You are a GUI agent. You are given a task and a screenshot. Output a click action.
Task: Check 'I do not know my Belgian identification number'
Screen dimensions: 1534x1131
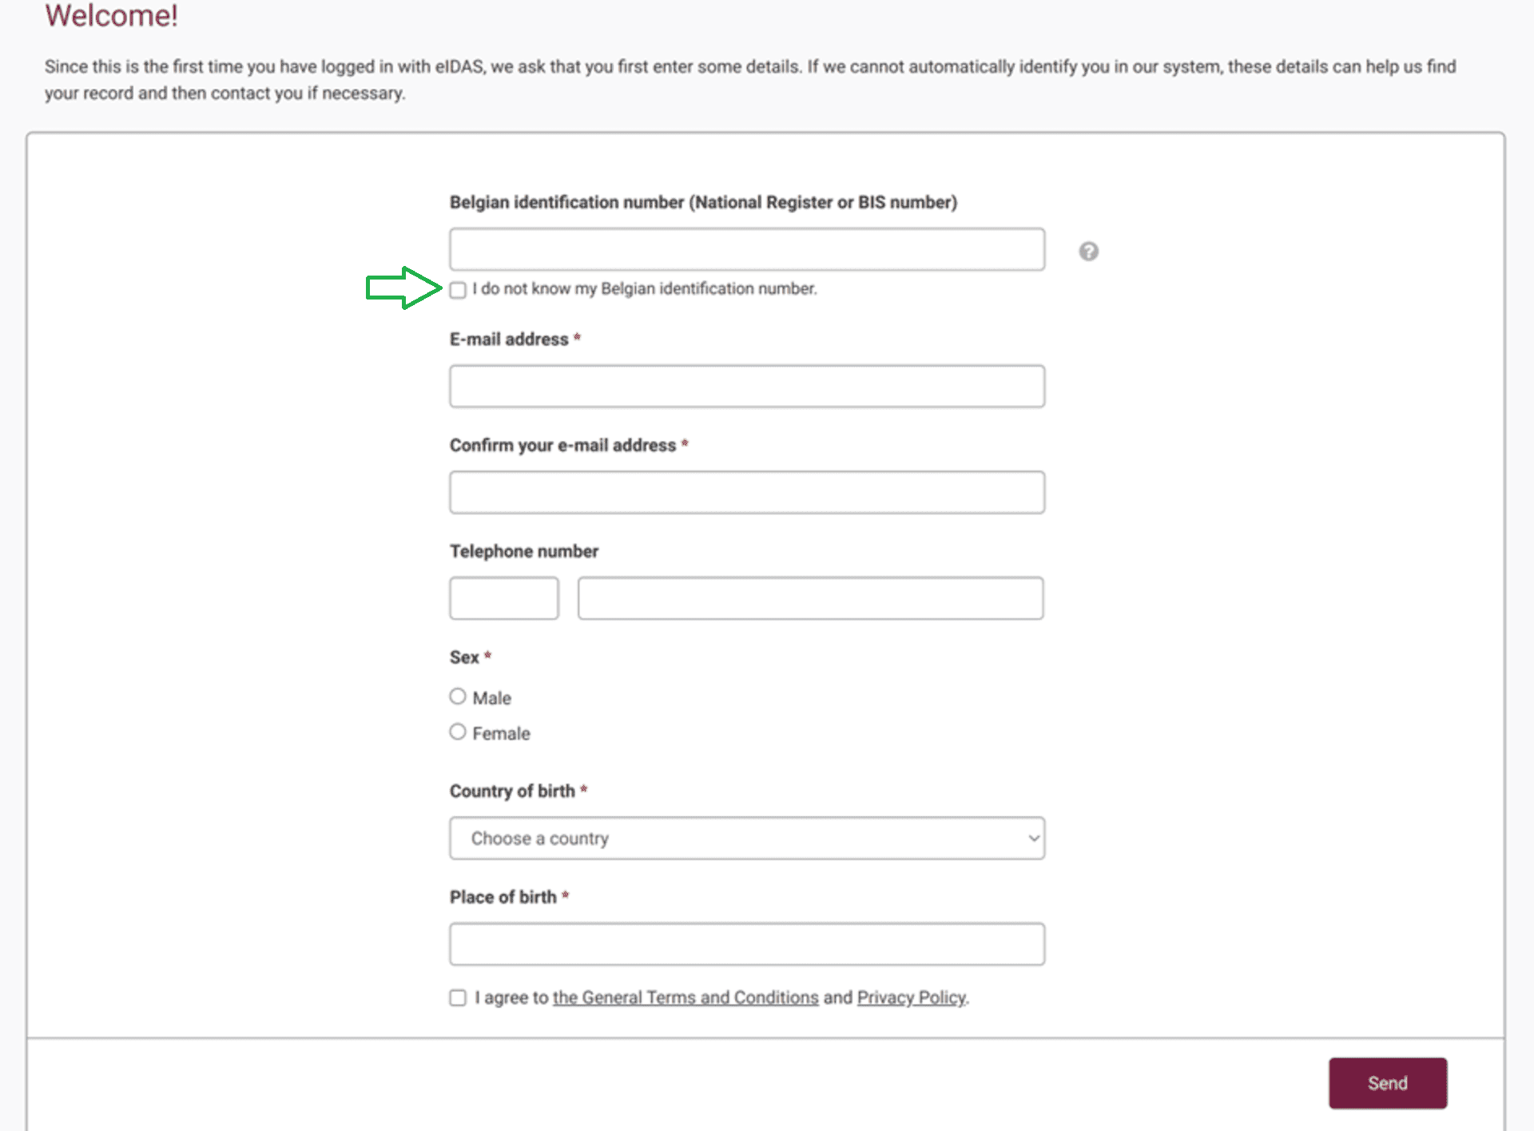(458, 290)
